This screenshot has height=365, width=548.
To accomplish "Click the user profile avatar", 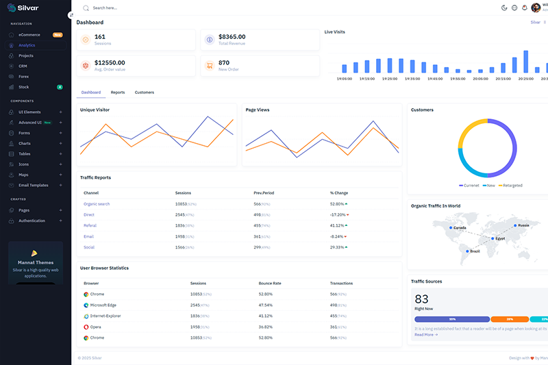I will (x=536, y=8).
